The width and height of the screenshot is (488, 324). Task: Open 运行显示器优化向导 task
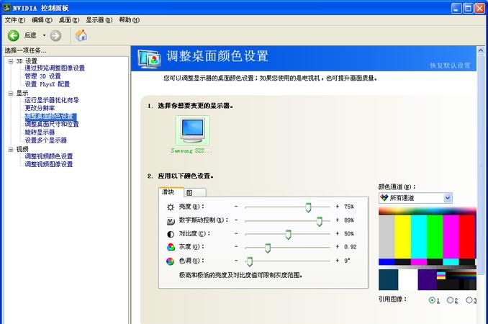click(52, 100)
